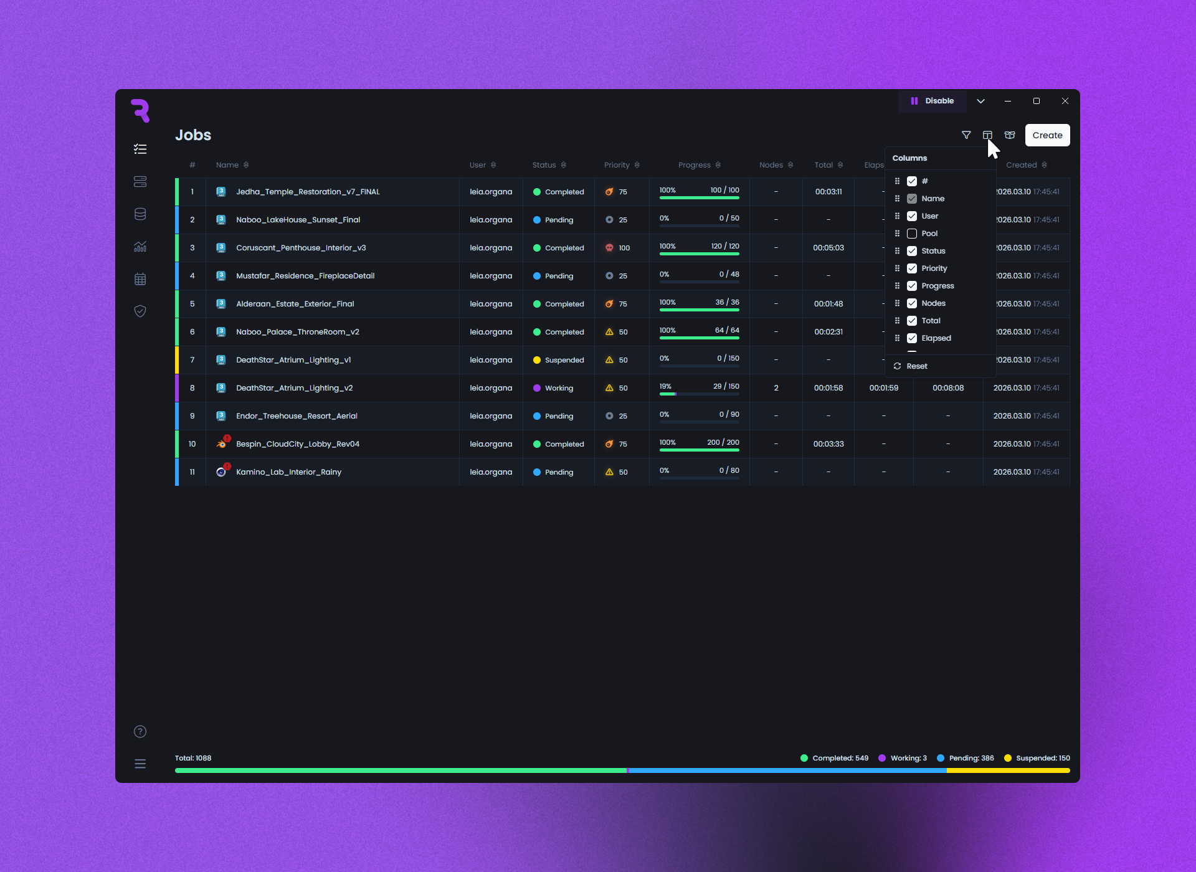1196x872 pixels.
Task: Click progress bar of DeathStar_Atrium_Lighting_v2
Action: pos(700,394)
